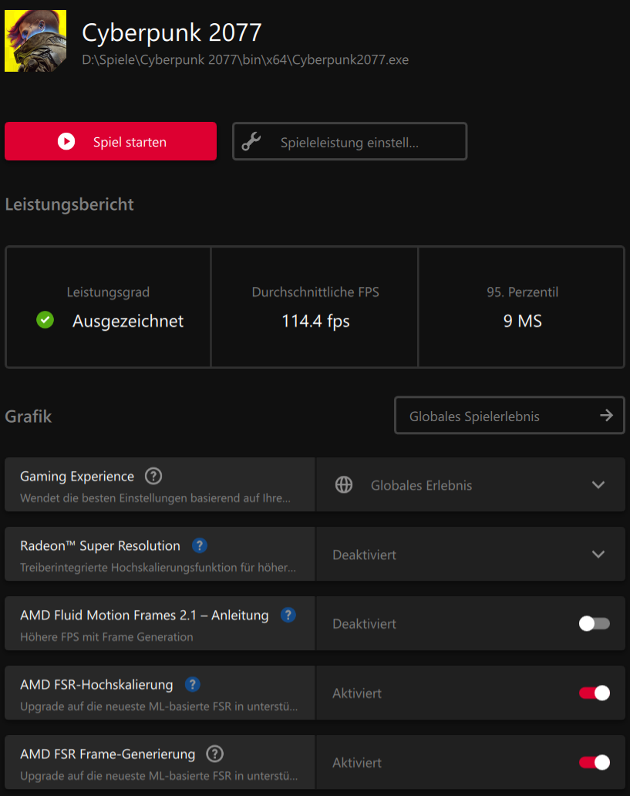Open the Gaming Experience help icon
The width and height of the screenshot is (630, 796).
coord(153,476)
